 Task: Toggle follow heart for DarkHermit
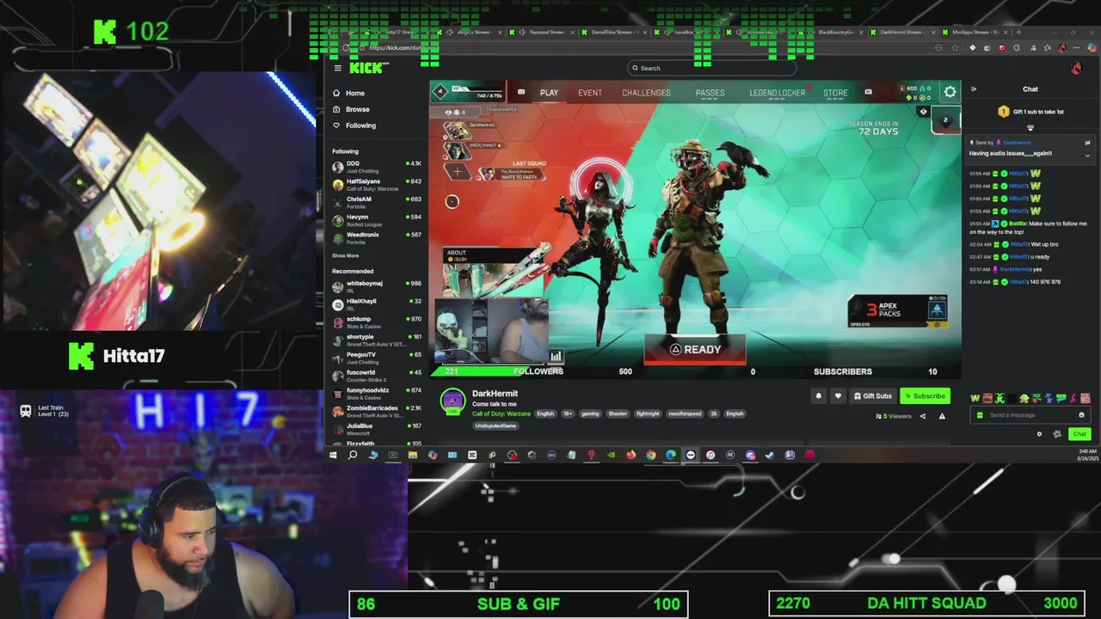(x=838, y=396)
